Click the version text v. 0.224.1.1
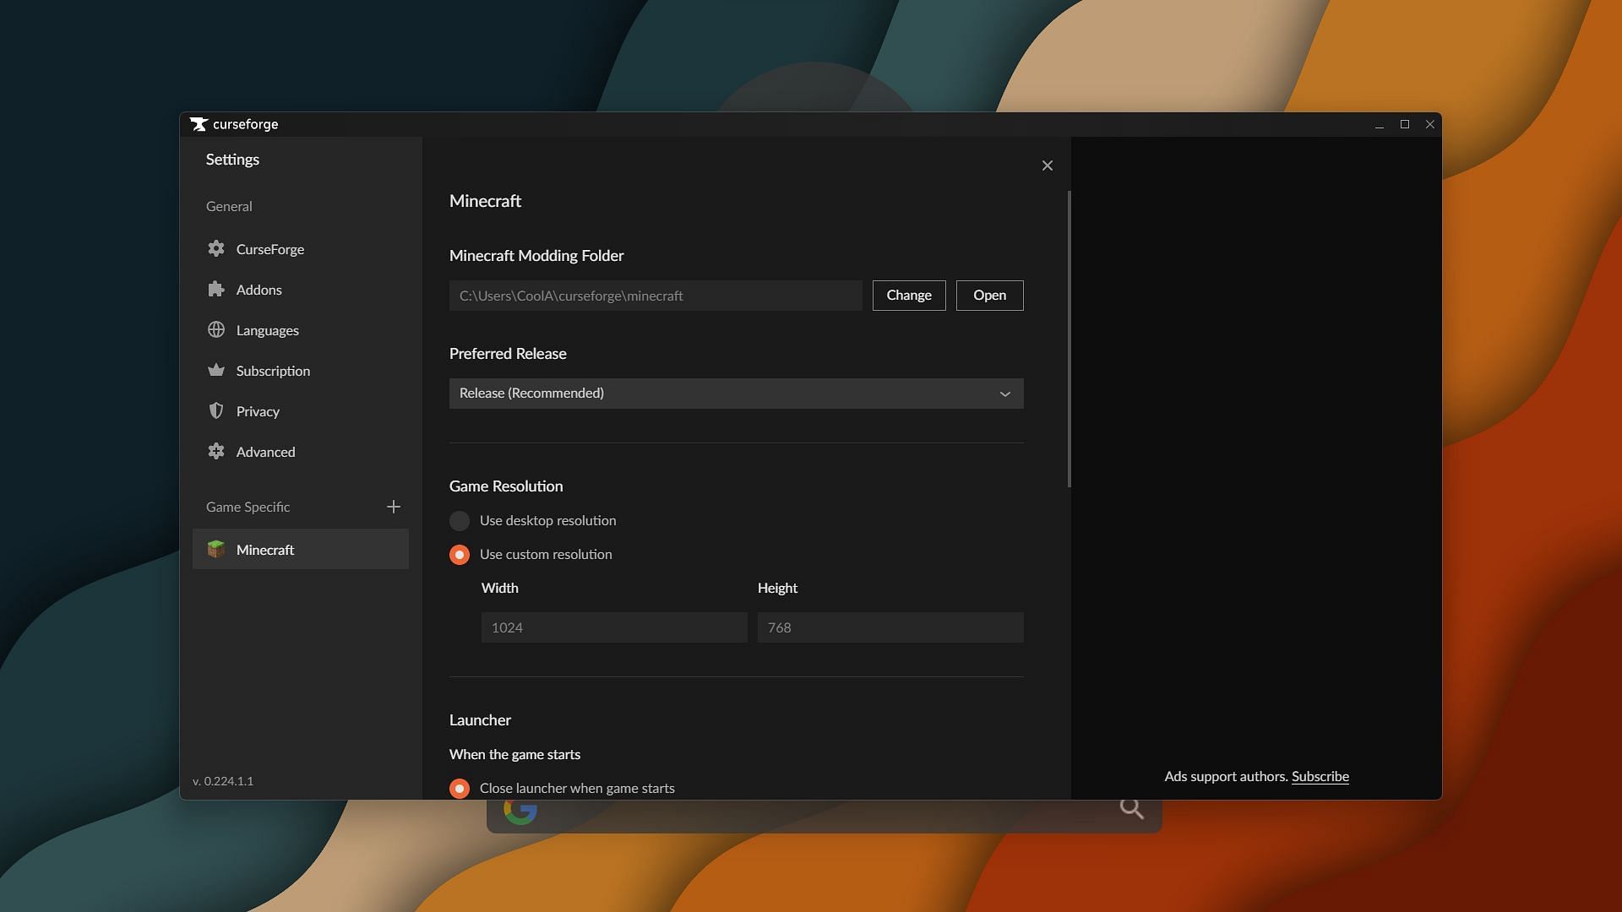 [223, 781]
